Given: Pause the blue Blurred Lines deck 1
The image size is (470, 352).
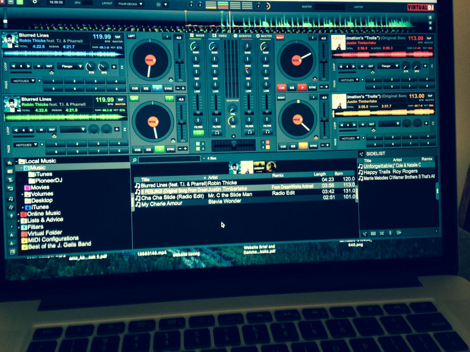Looking at the screenshot, I should [x=146, y=88].
